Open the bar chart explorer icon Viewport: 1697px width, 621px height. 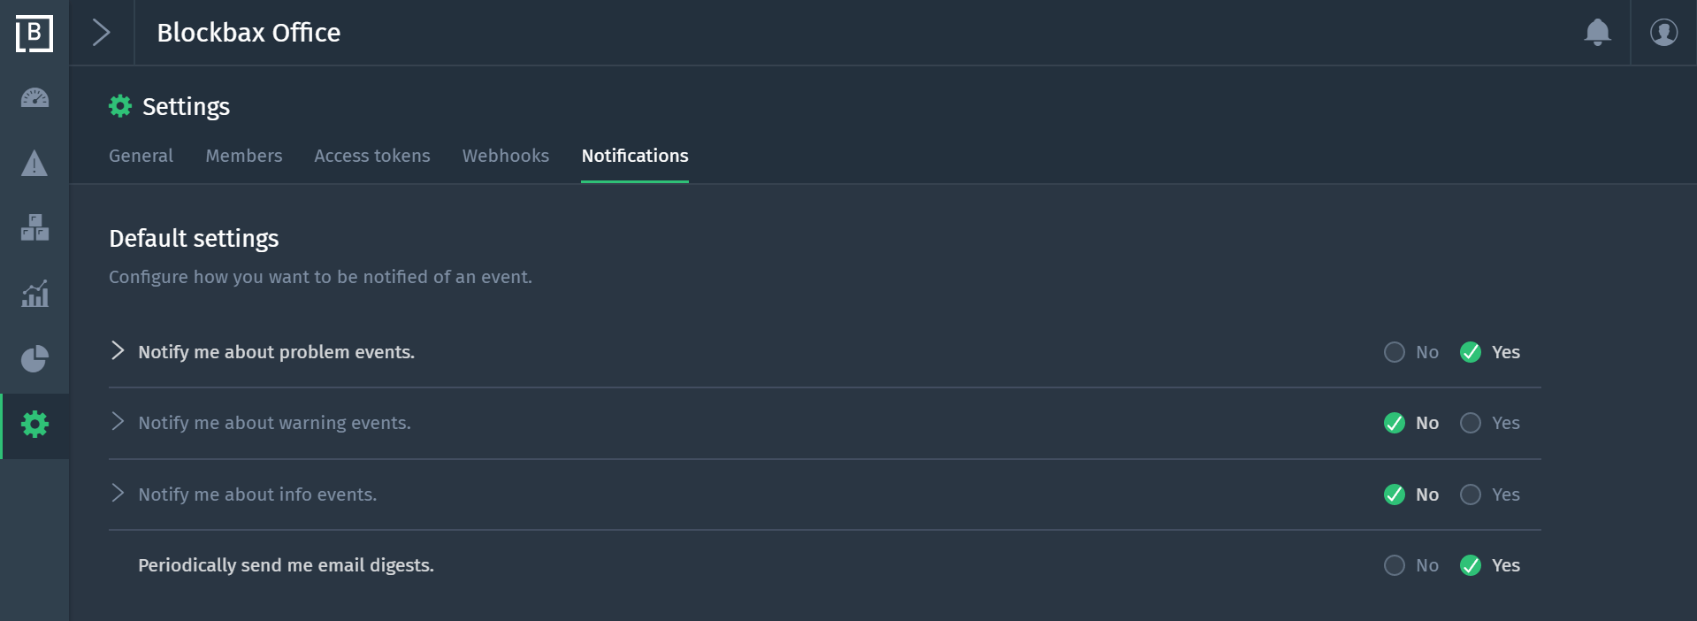[x=34, y=293]
